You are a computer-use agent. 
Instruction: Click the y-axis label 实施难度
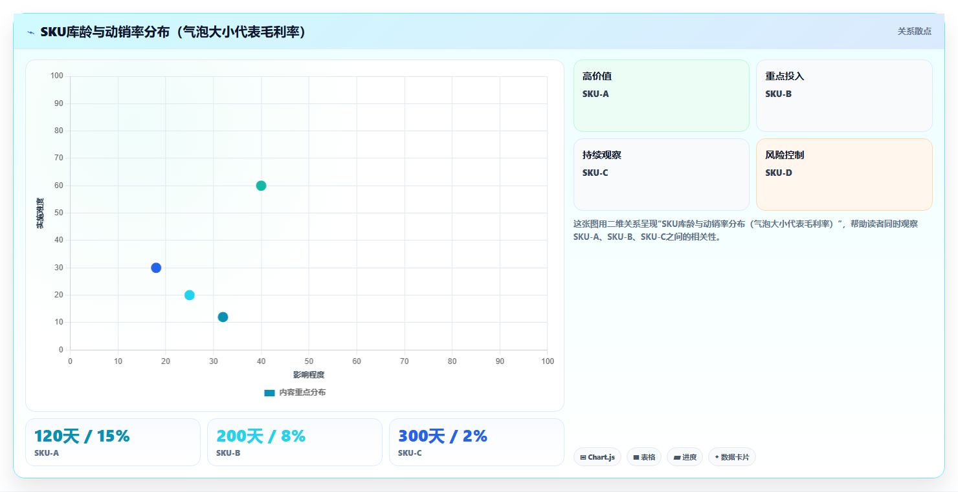pyautogui.click(x=40, y=213)
